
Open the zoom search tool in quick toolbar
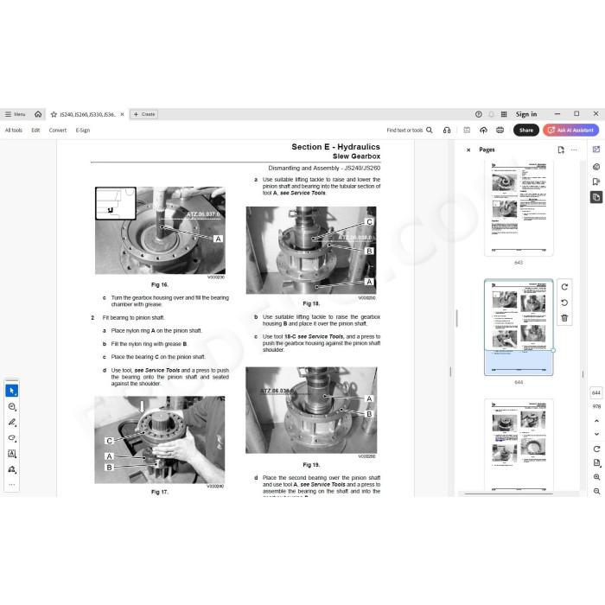coord(11,407)
